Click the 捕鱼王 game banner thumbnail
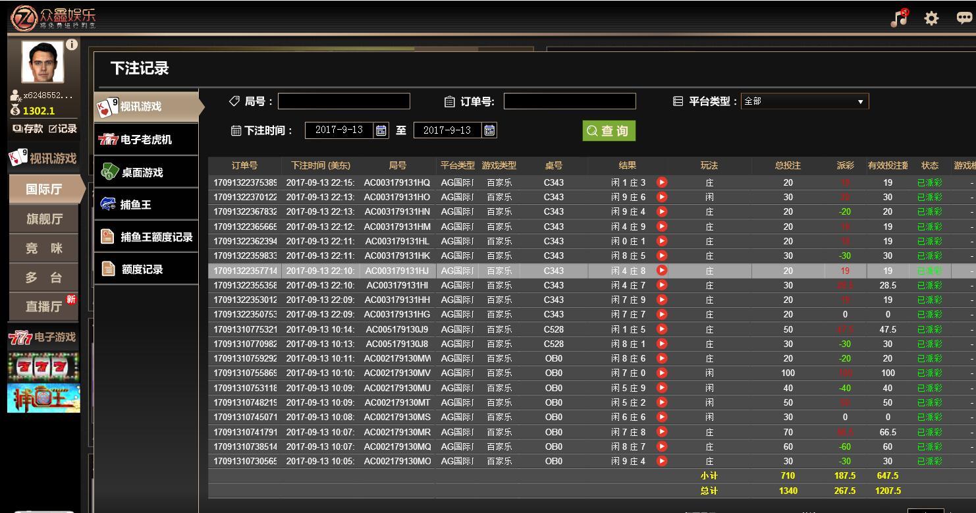 43,398
